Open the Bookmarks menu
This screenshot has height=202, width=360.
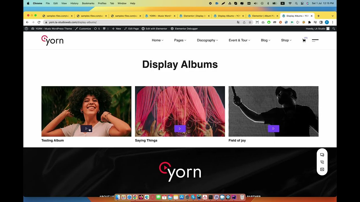point(88,3)
